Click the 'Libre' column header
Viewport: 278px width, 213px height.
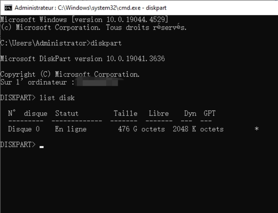click(x=159, y=114)
